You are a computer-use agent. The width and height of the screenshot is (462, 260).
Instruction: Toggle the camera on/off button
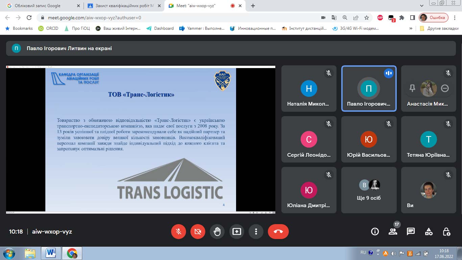click(x=198, y=232)
